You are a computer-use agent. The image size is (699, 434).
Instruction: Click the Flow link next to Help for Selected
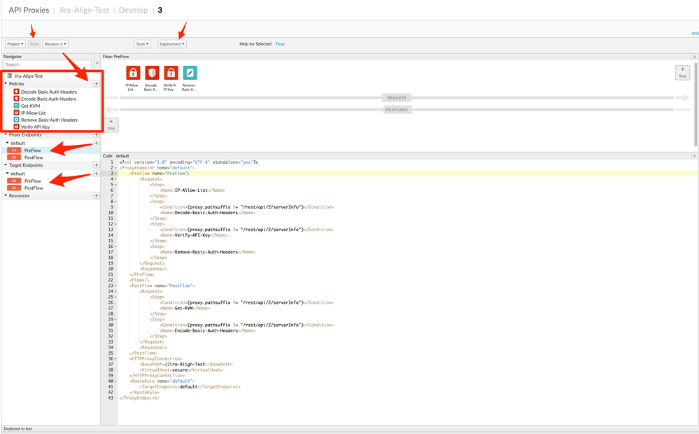[x=280, y=43]
